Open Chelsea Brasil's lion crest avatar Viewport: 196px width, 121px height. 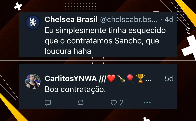(33, 22)
